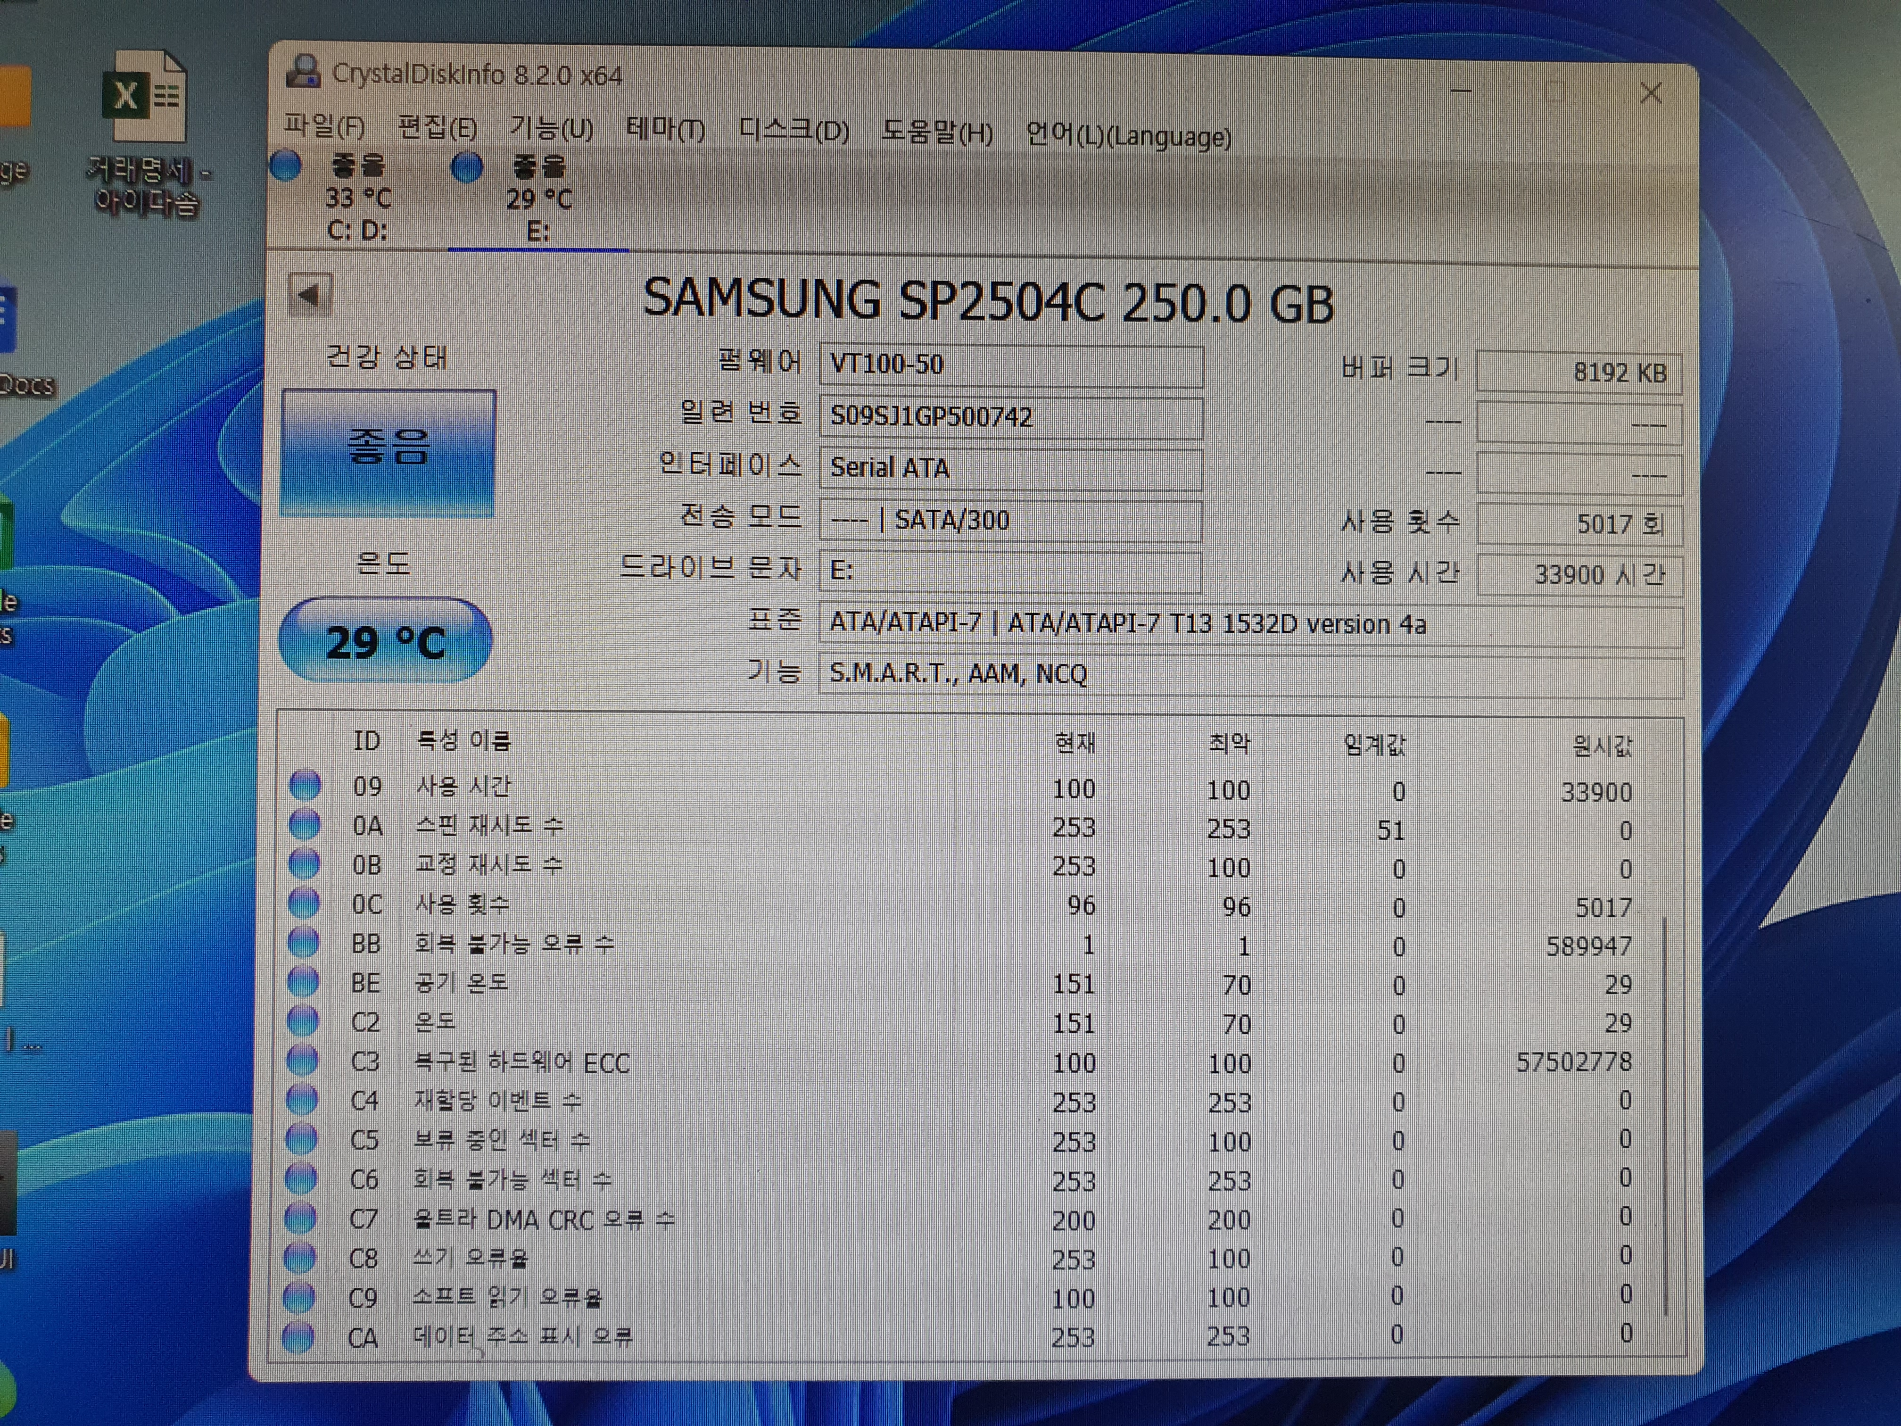Image resolution: width=1901 pixels, height=1426 pixels.
Task: Open the 도움말(H) menu
Action: coord(937,133)
